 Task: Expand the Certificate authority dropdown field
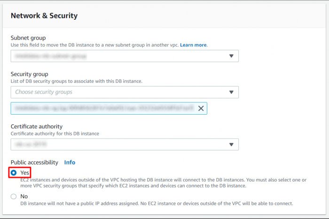click(x=117, y=144)
